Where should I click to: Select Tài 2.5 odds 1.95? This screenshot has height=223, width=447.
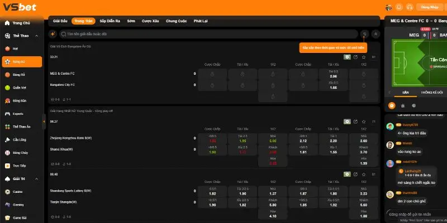[x=242, y=138]
